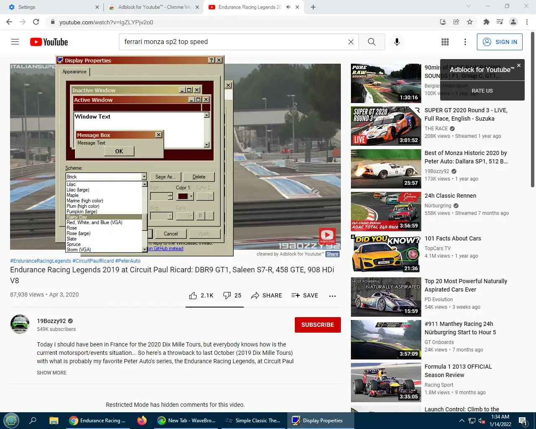
Task: Start voice search with the microphone
Action: pyautogui.click(x=397, y=42)
